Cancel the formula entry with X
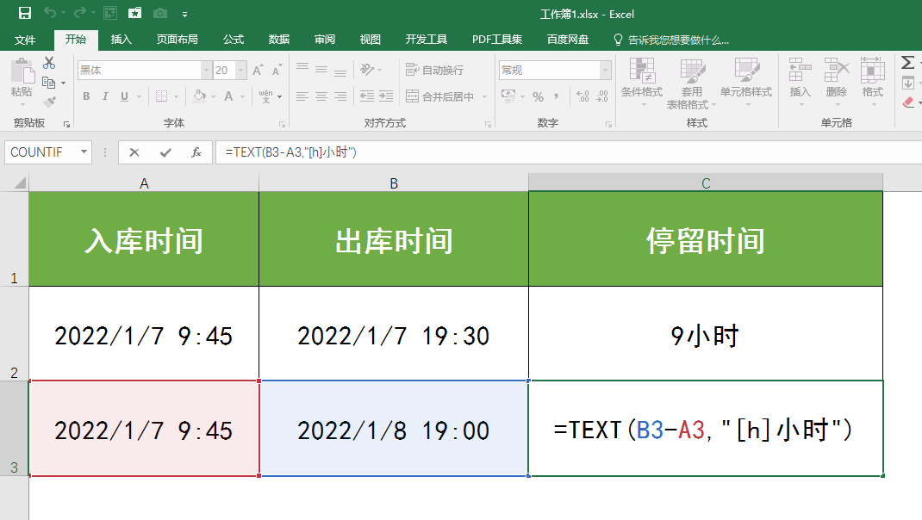 [x=134, y=152]
